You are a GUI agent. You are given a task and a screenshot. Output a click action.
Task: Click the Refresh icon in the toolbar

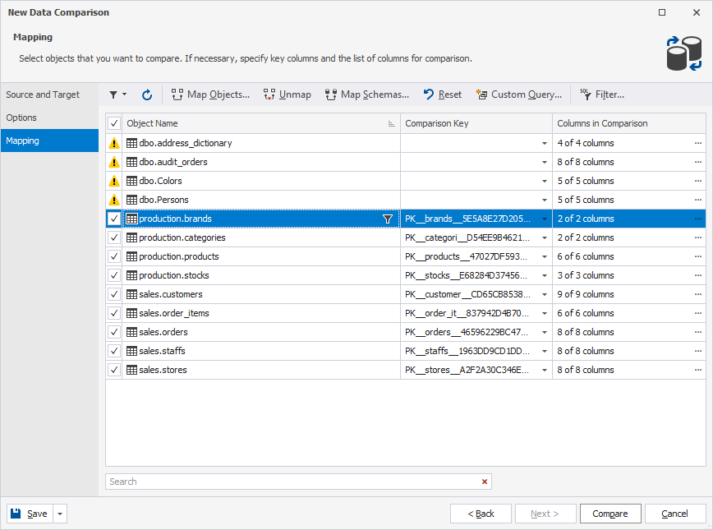[147, 94]
